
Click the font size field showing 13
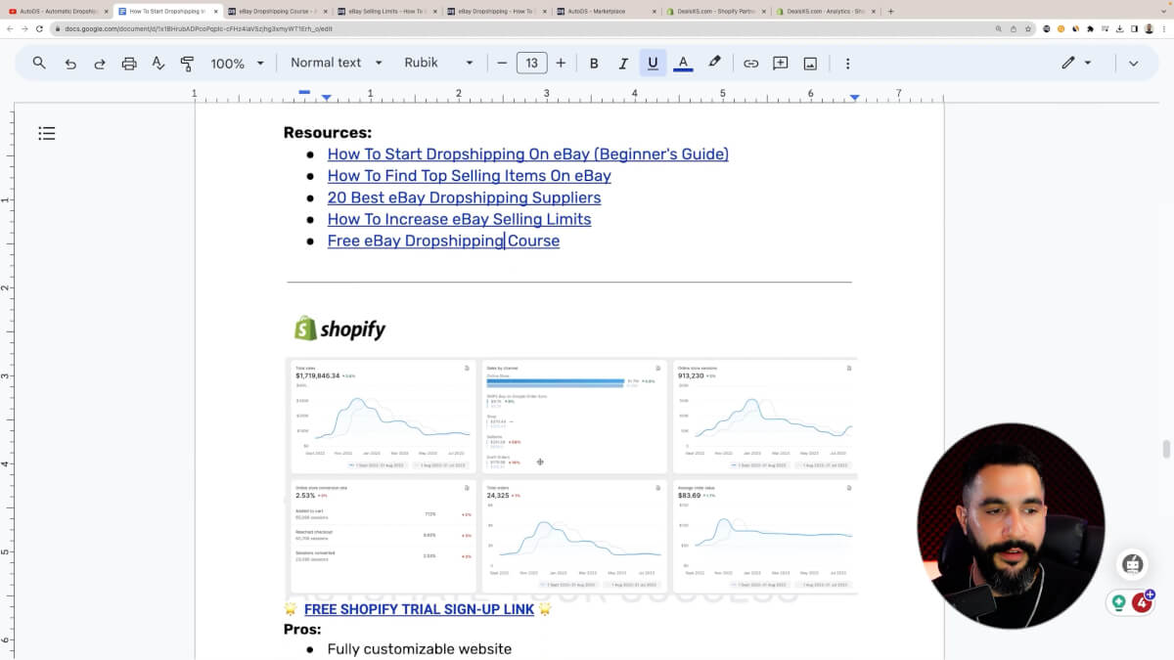[x=531, y=63]
